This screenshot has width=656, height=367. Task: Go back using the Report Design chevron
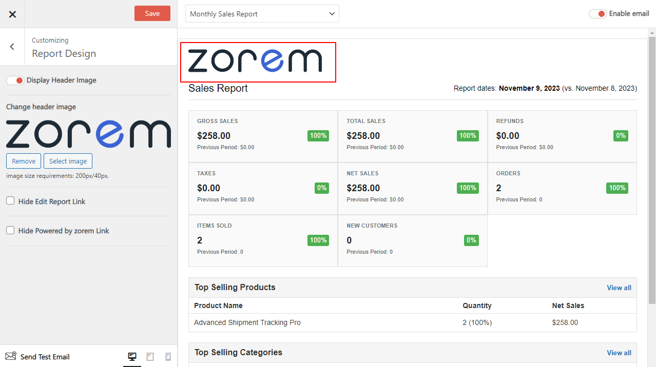point(12,46)
